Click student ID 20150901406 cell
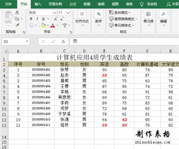Viewport: 179px width, 149px height. click(x=41, y=98)
